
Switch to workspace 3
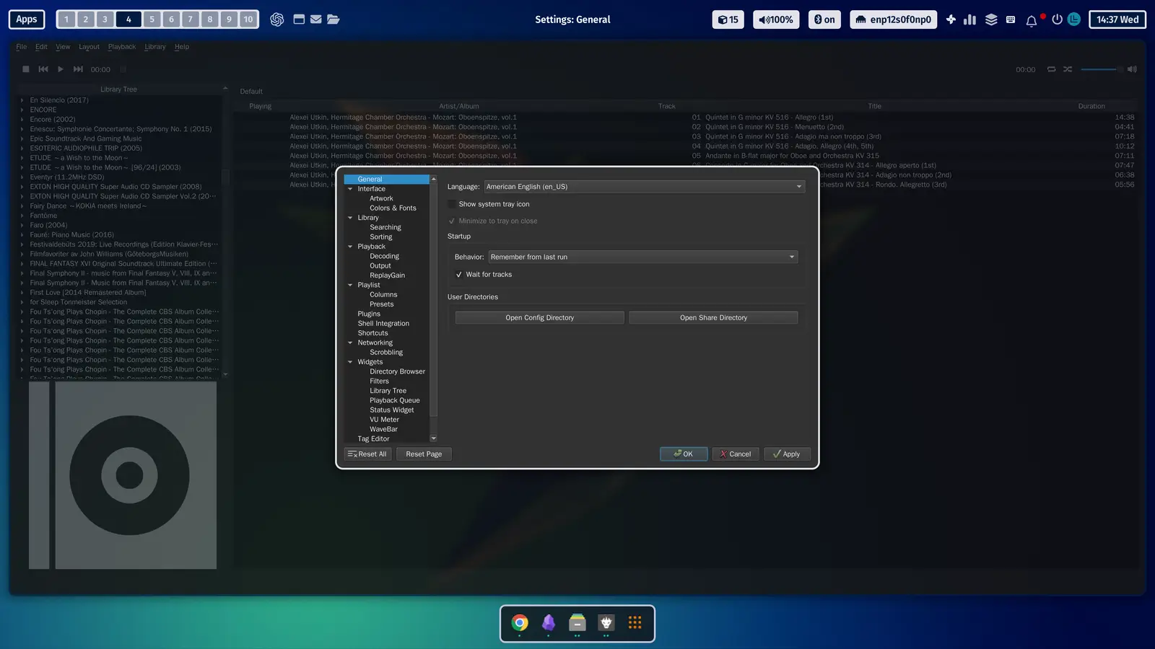pos(105,19)
